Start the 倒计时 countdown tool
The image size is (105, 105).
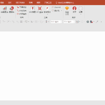(x=56, y=10)
